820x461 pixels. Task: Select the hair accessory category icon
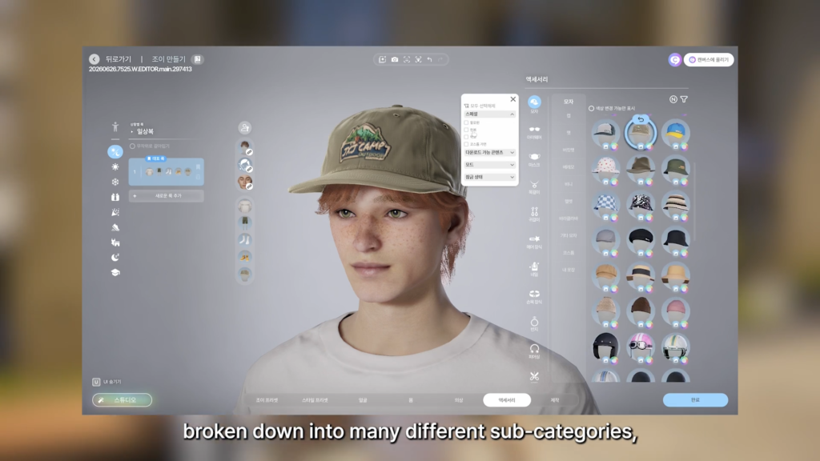tap(534, 242)
